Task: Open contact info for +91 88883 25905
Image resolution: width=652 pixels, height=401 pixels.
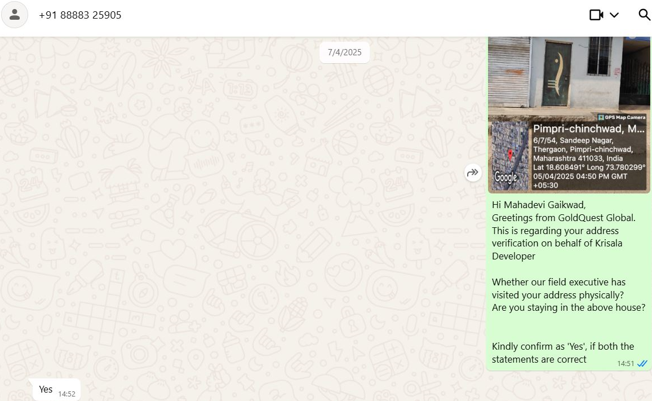Action: 80,15
